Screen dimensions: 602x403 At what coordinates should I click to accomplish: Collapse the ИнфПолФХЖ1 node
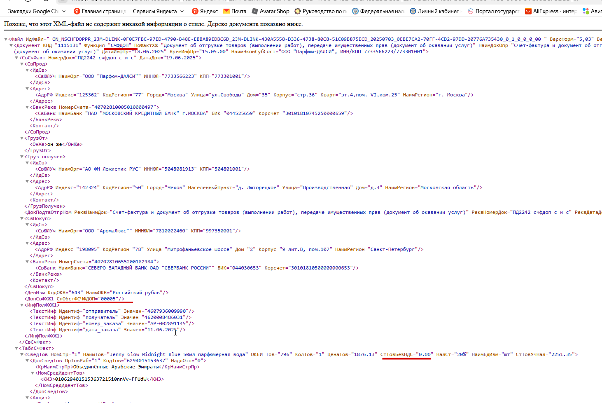pyautogui.click(x=22, y=305)
